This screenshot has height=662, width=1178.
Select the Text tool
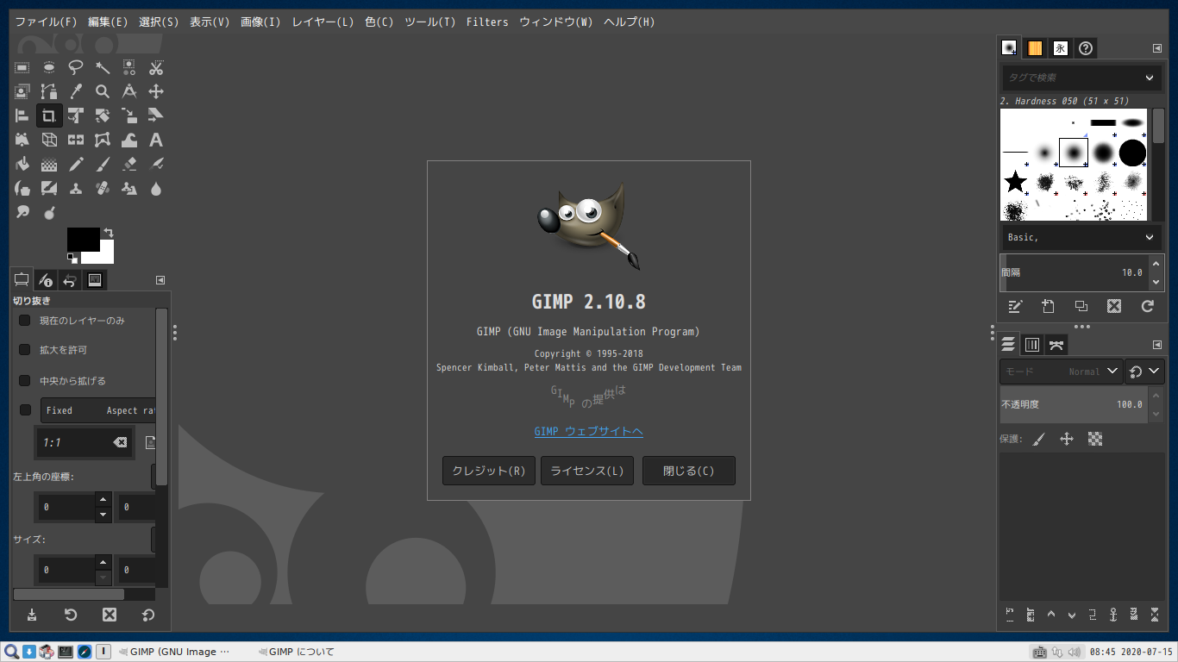tap(156, 140)
